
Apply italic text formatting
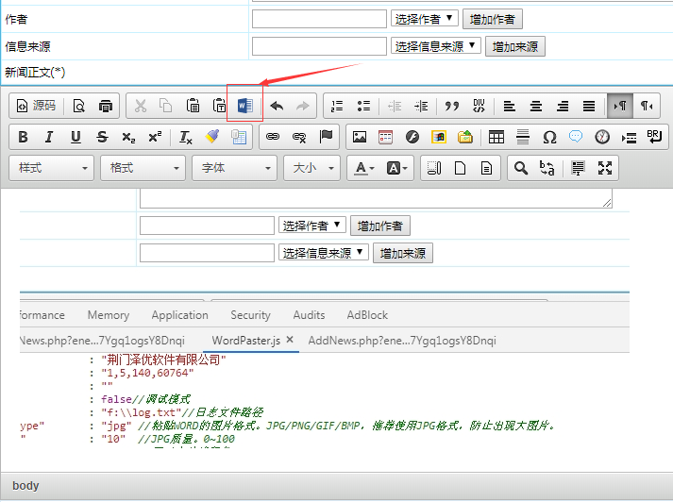tap(49, 137)
